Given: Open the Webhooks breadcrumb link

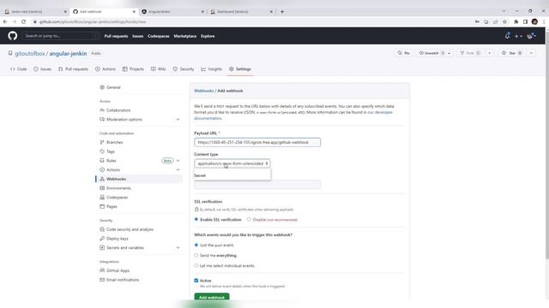Looking at the screenshot, I should pyautogui.click(x=204, y=91).
